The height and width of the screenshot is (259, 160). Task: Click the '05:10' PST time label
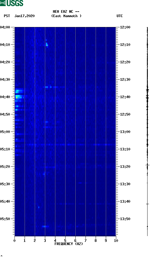click(5, 149)
